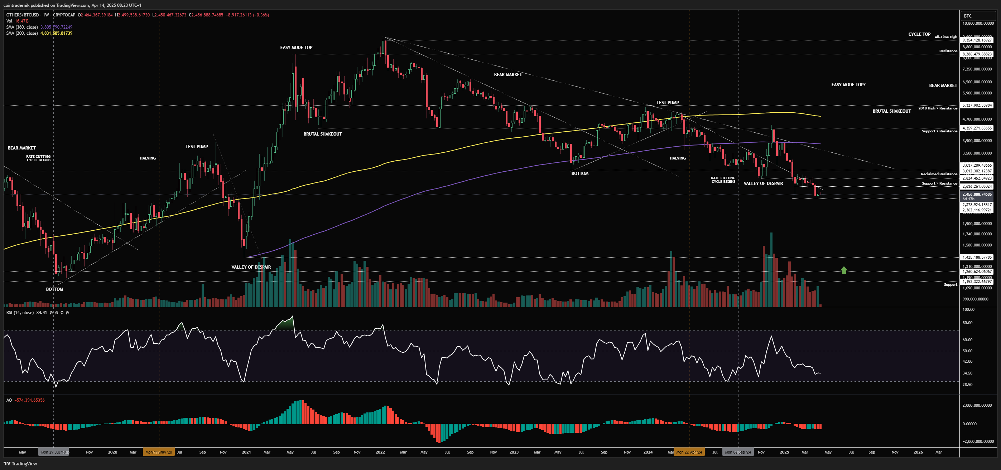Click the BTC currency selector on the price axis

978,16
